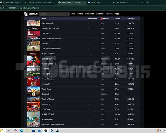
Task: Close the Google Çeviri tab
Action: pos(114,3)
